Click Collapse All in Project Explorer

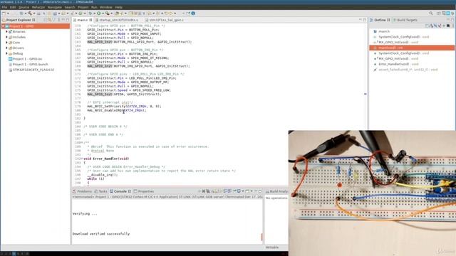click(x=46, y=20)
